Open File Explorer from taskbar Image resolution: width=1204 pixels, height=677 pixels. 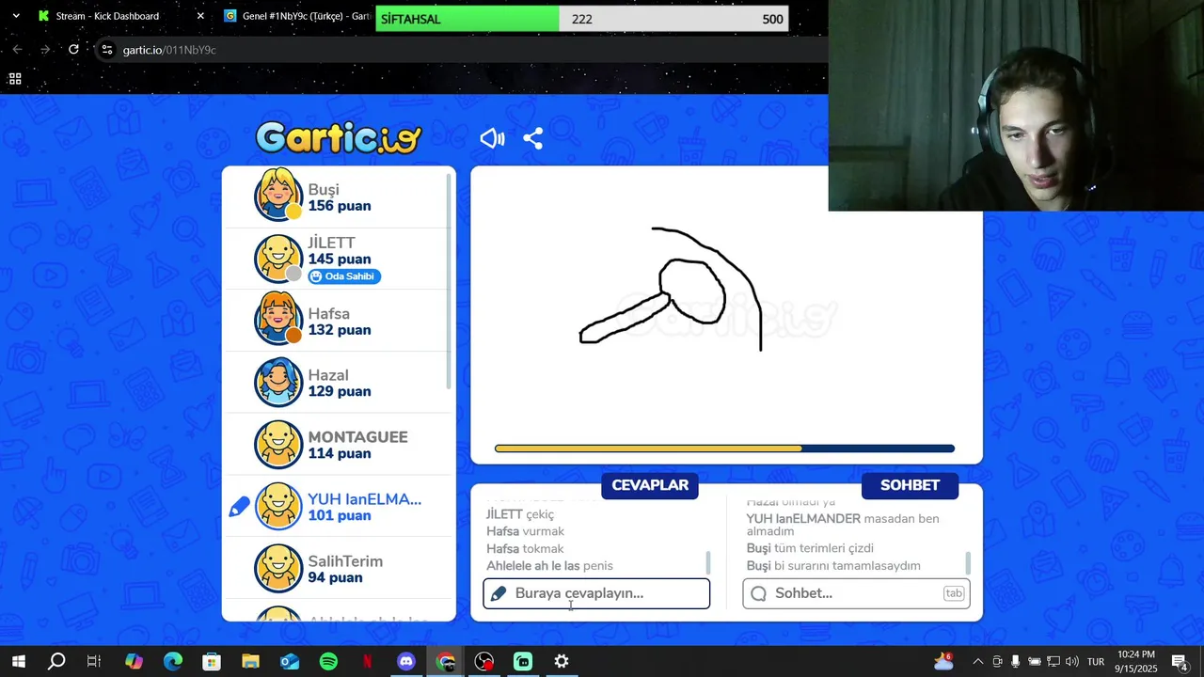click(250, 661)
